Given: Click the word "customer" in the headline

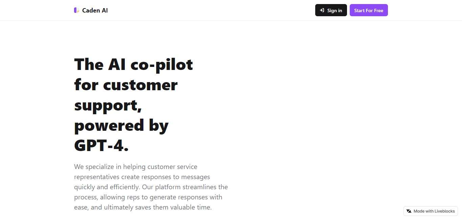Looking at the screenshot, I should pyautogui.click(x=140, y=84).
